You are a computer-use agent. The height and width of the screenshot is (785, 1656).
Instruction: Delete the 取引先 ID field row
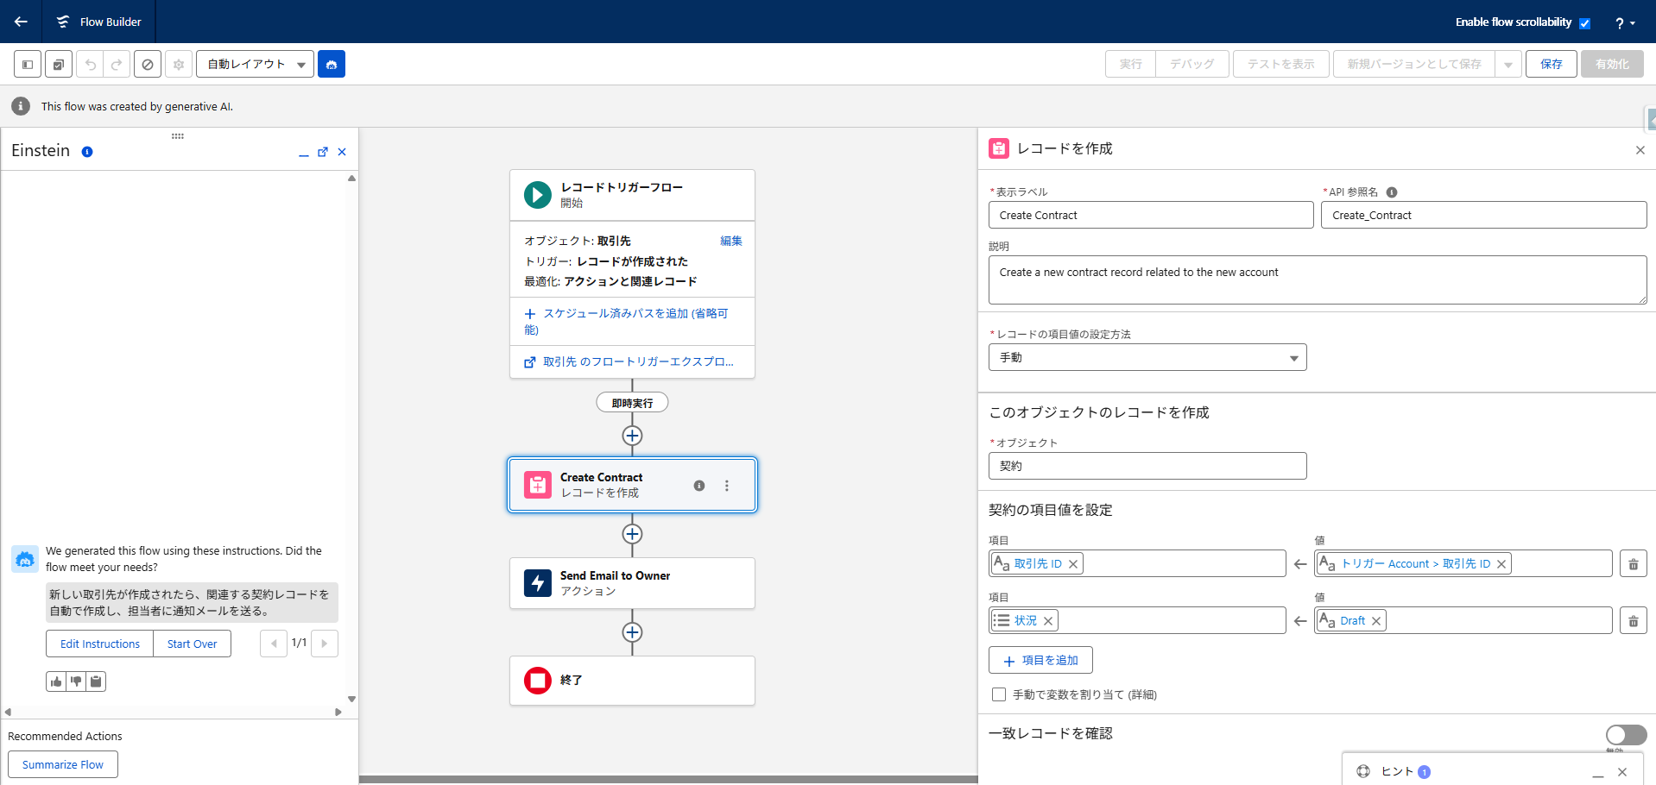click(1633, 564)
